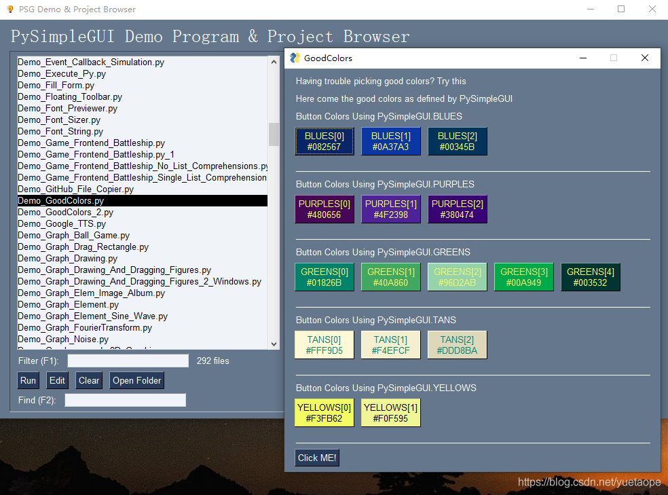Select Demo_Graph_Drawing_And_Dragging_Figures_2_Windows.py file
The height and width of the screenshot is (495, 668).
click(143, 281)
